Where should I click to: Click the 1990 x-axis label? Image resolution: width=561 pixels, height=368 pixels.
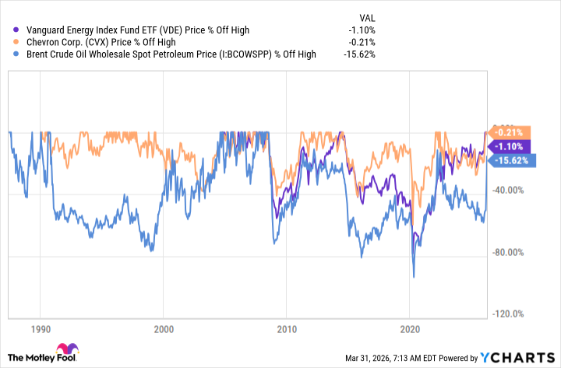41,328
